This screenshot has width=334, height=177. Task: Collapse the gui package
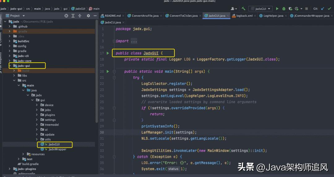tap(32, 100)
